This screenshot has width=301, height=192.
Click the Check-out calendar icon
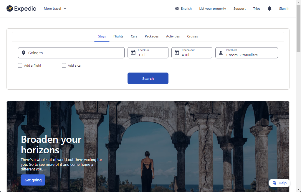177,53
